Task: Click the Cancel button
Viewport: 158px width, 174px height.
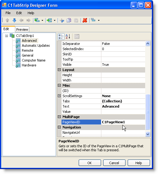Action: [x=114, y=163]
